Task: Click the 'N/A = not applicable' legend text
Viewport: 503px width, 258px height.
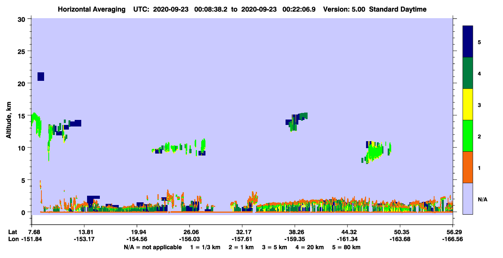Action: coord(153,247)
